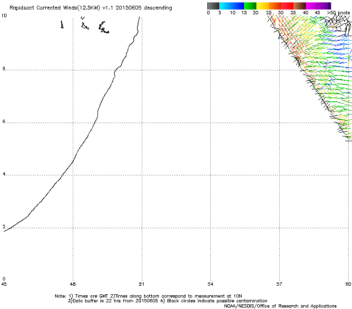Click the yellow 20-25 knots color band
Image resolution: width=352 pixels, height=309 pixels.
pyautogui.click(x=263, y=6)
